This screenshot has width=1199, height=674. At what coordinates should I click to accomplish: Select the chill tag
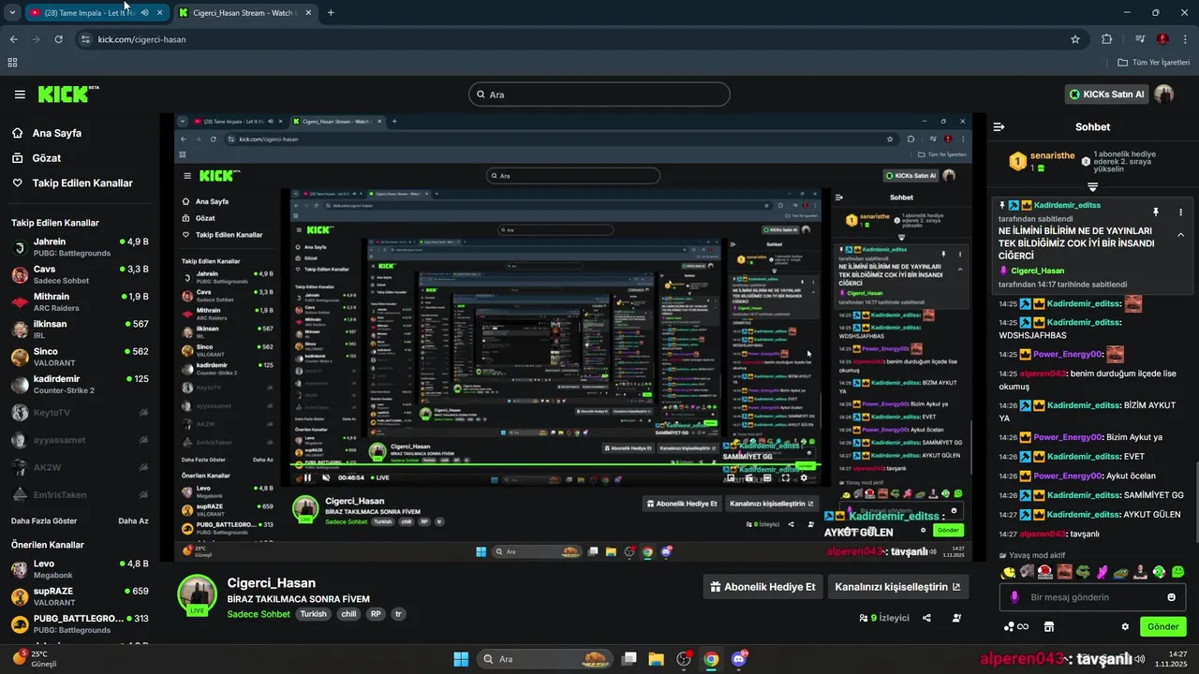(x=348, y=614)
